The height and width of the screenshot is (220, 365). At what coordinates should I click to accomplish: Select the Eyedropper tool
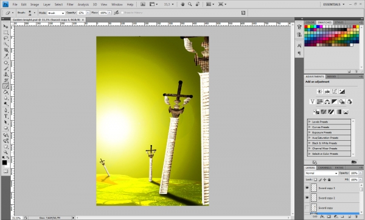click(x=6, y=55)
